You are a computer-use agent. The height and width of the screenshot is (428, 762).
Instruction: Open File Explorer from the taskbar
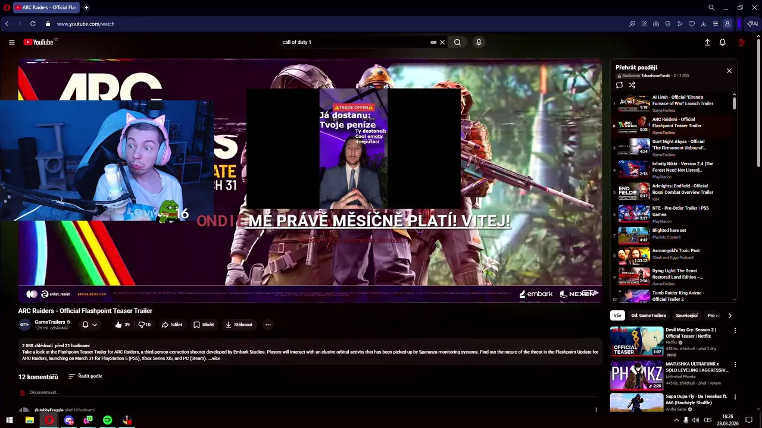(29, 420)
